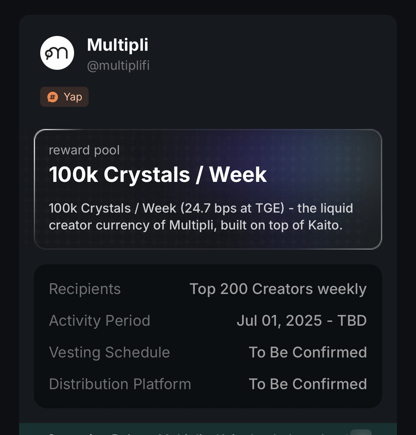Open the @multiplifi handle link

(x=118, y=66)
